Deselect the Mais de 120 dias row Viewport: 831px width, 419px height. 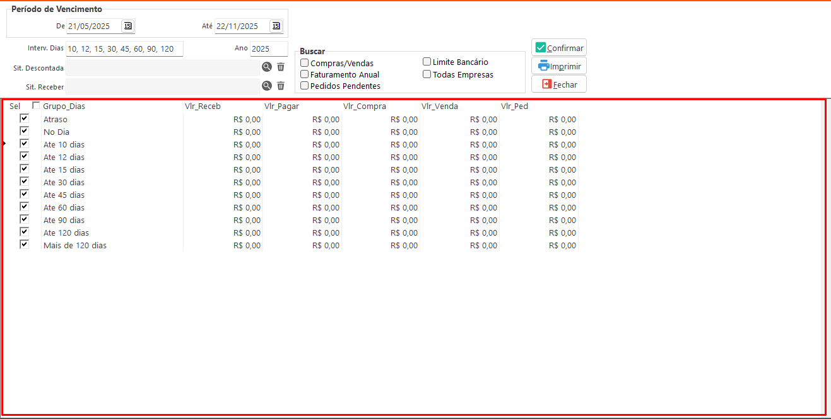[x=25, y=244]
